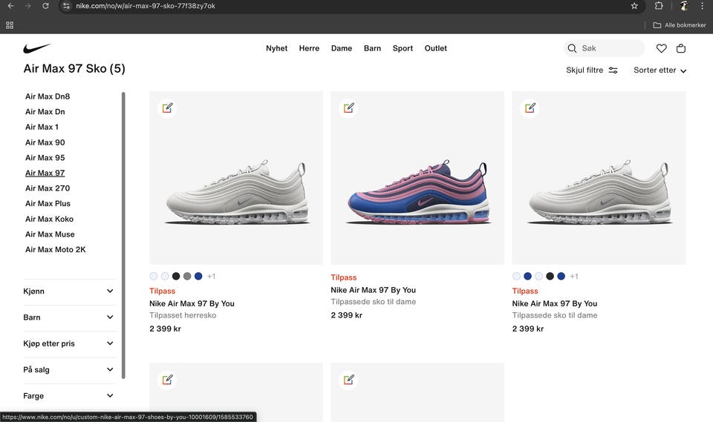Click customize icon on pink-blue shoe card
The image size is (713, 422).
[x=349, y=108]
